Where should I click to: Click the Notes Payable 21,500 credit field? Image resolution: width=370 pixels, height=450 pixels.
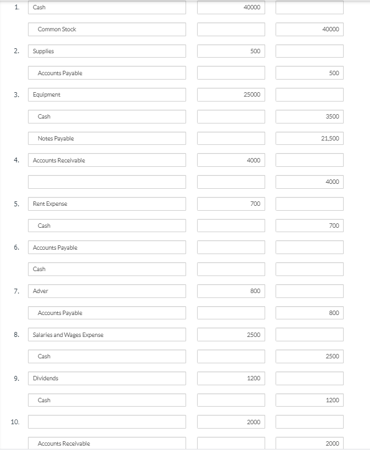(309, 138)
